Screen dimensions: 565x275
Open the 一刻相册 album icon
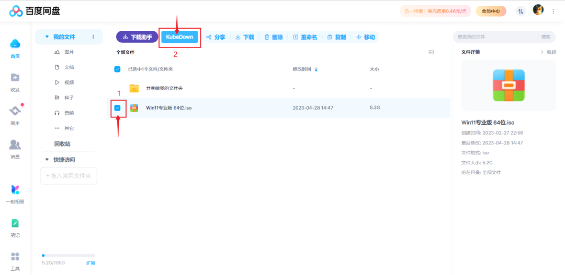[15, 189]
